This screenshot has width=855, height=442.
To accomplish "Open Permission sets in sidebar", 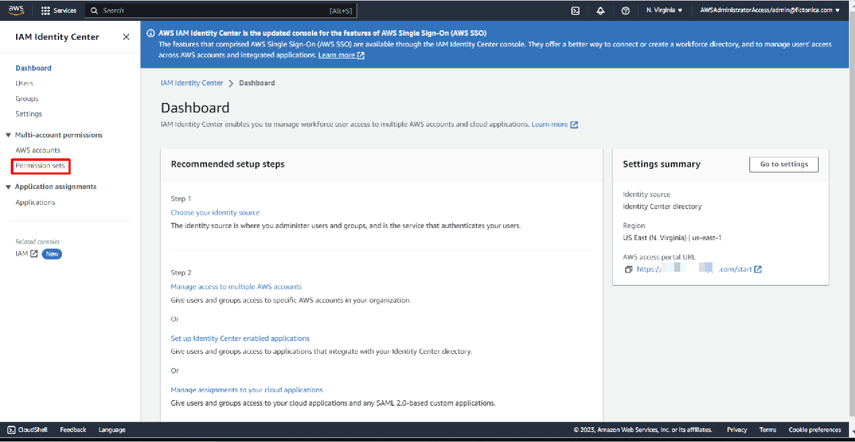I will click(40, 165).
